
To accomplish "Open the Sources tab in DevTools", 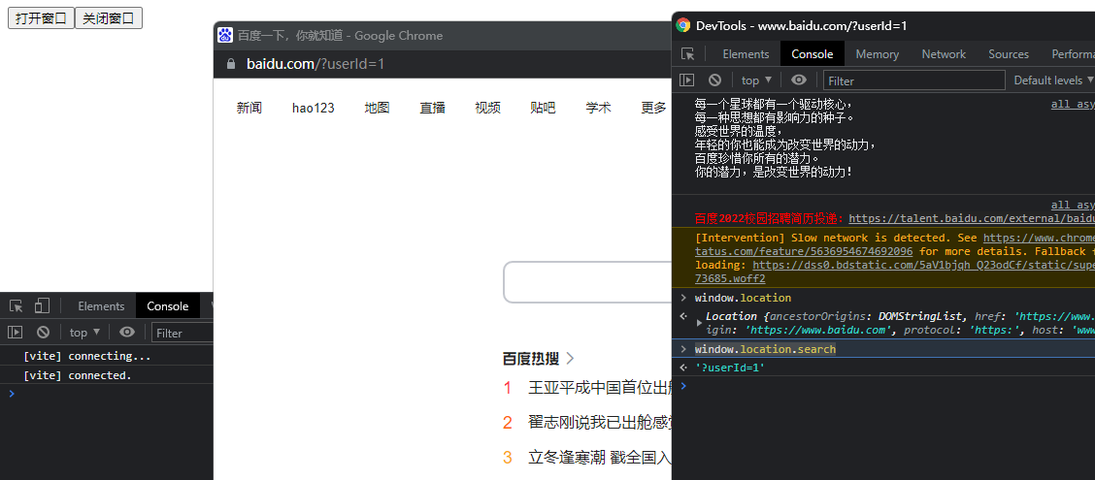I will tap(1009, 53).
